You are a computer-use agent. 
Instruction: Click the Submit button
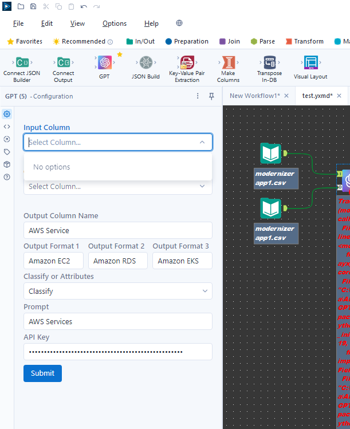coord(43,373)
